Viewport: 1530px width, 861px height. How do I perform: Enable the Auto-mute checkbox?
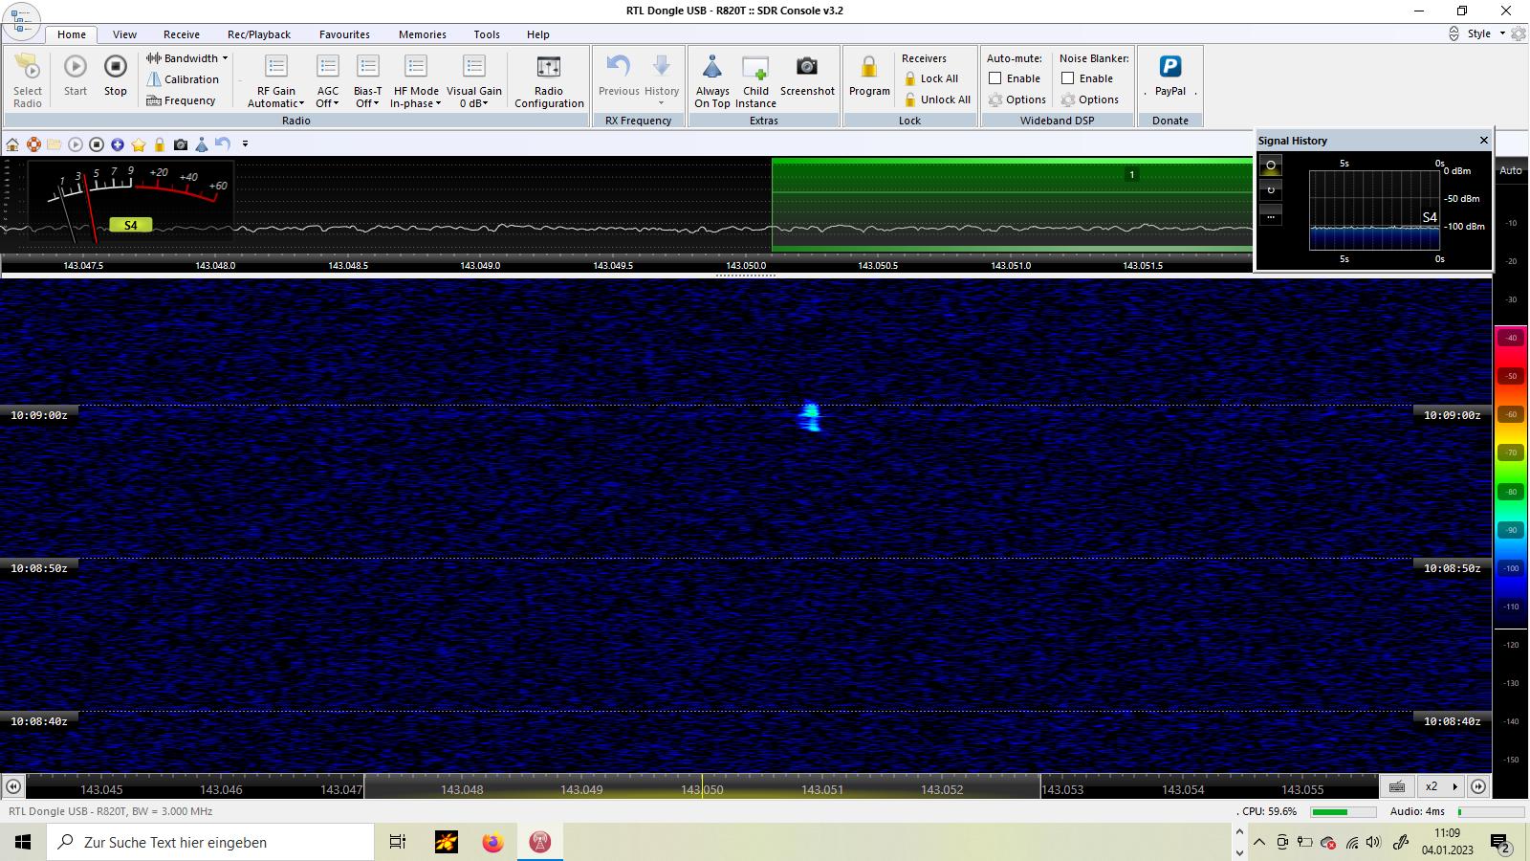pos(995,78)
